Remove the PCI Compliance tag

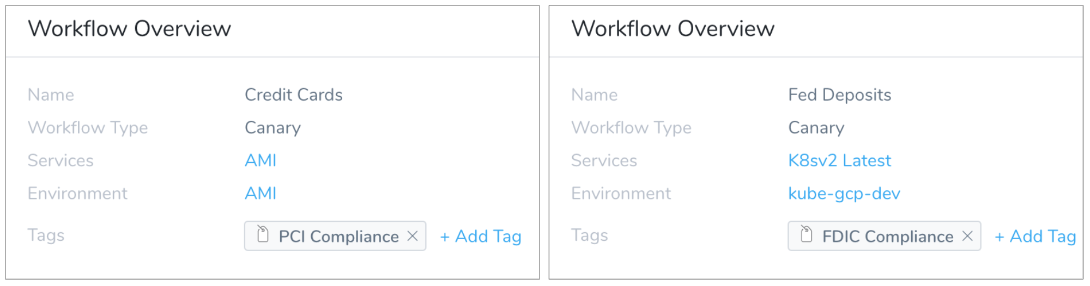tap(413, 236)
